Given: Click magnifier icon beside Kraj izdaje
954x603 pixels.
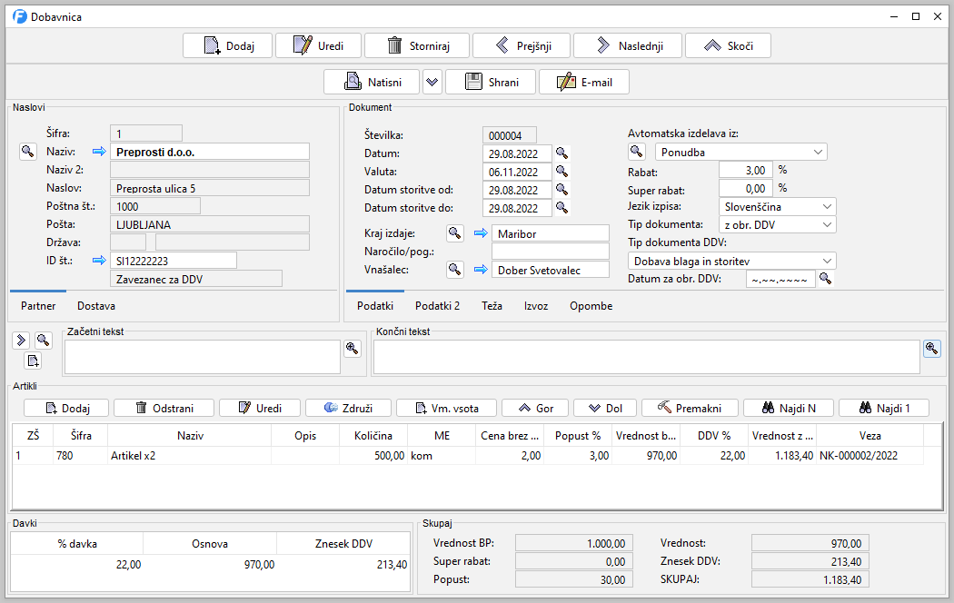Looking at the screenshot, I should pyautogui.click(x=455, y=233).
